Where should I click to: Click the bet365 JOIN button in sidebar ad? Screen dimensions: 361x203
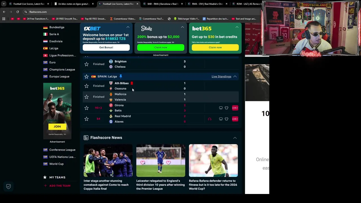point(57,127)
